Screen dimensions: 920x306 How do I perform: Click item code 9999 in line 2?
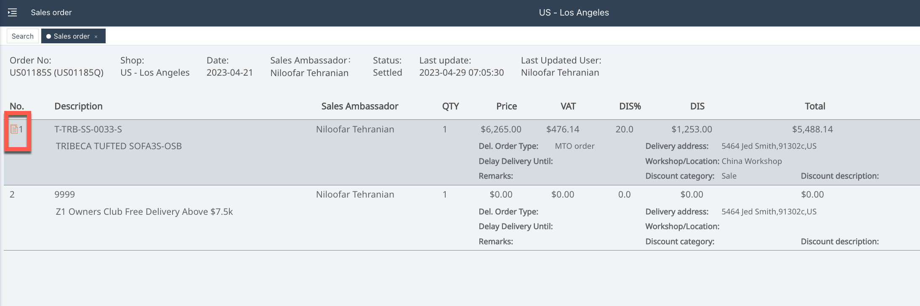click(64, 195)
